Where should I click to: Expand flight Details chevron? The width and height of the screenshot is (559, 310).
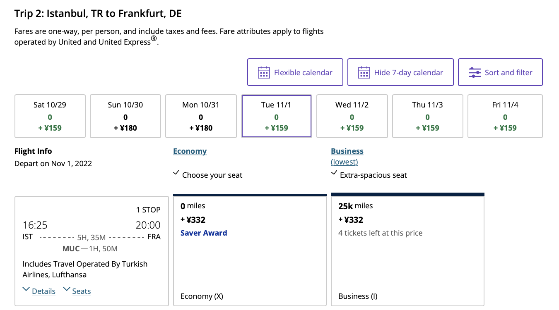26,289
